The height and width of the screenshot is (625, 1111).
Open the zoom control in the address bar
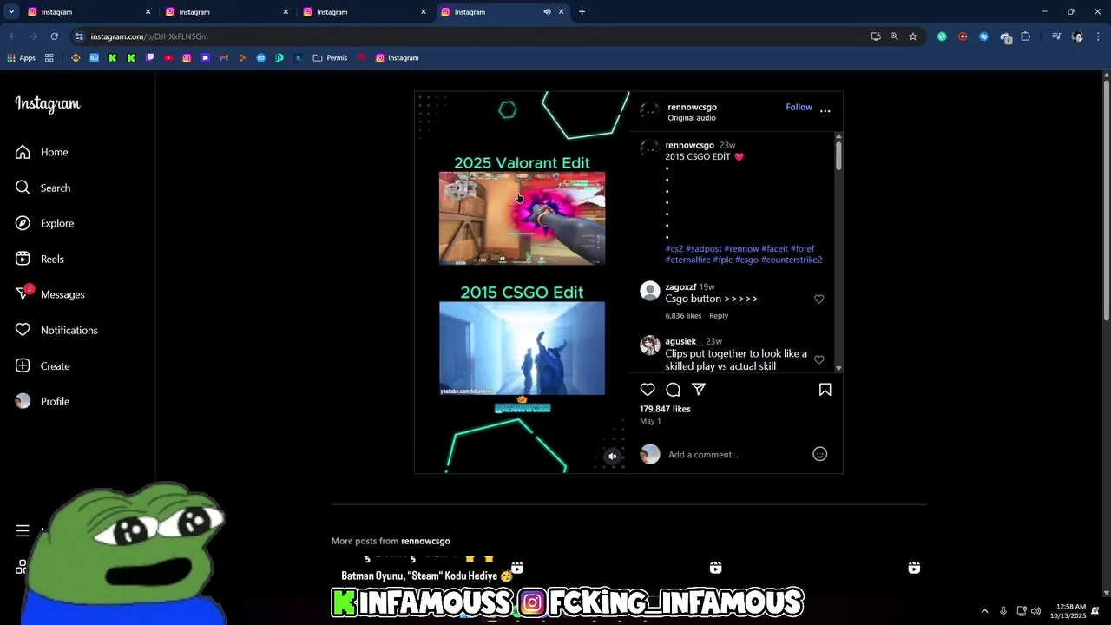pyautogui.click(x=894, y=36)
